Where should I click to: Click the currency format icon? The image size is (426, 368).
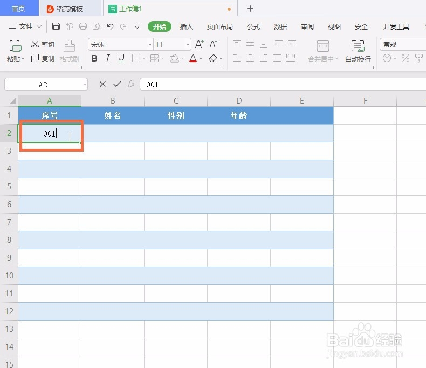[x=387, y=58]
